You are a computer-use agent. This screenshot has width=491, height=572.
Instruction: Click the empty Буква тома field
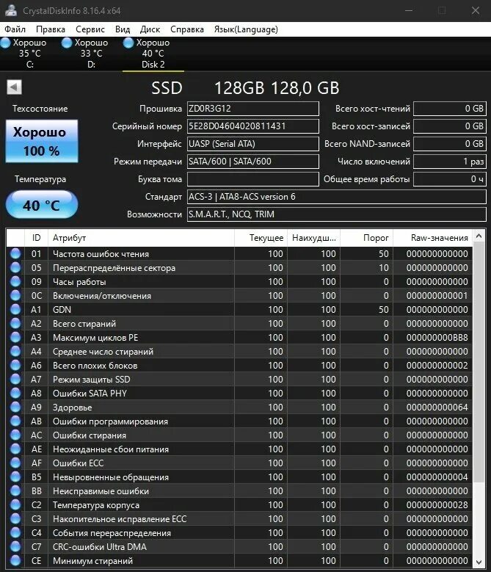(253, 179)
